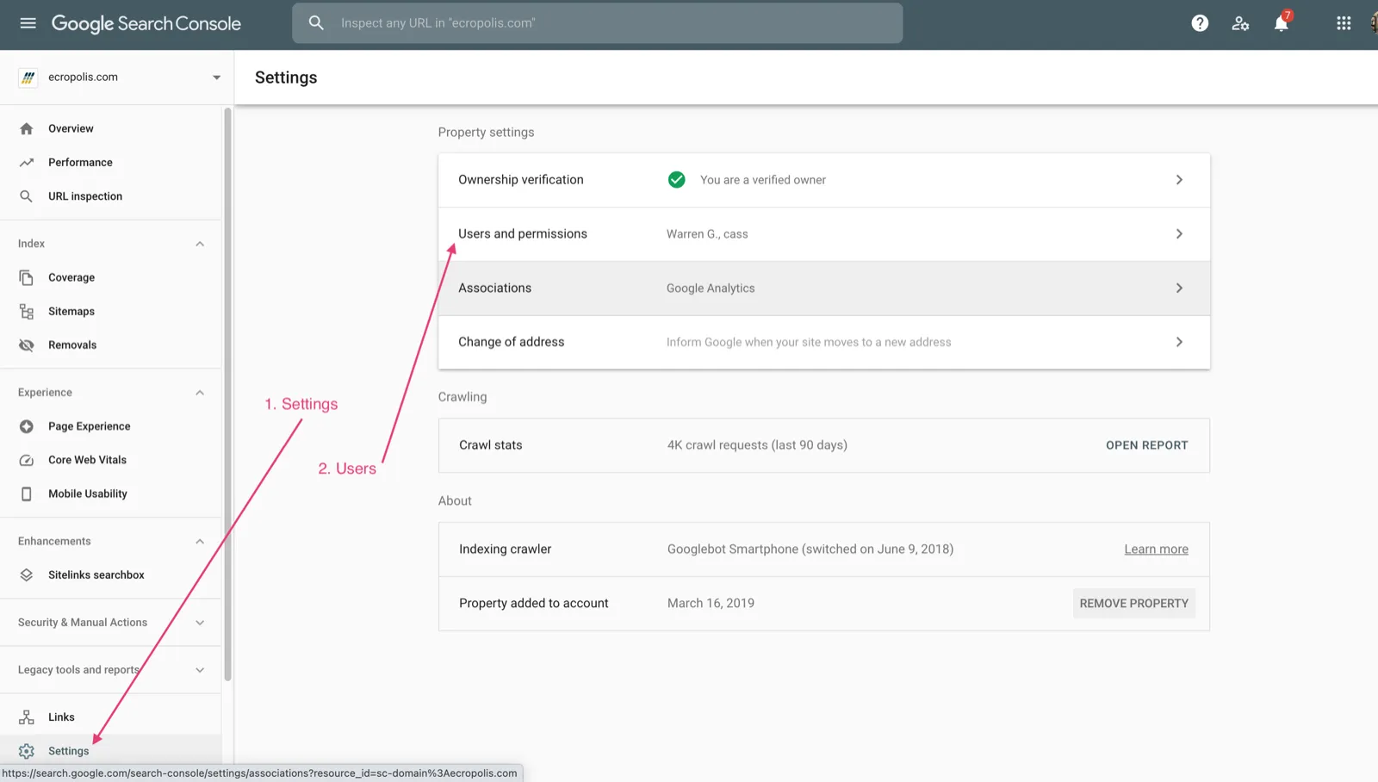Image resolution: width=1378 pixels, height=782 pixels.
Task: Click the Change of address label
Action: [512, 342]
